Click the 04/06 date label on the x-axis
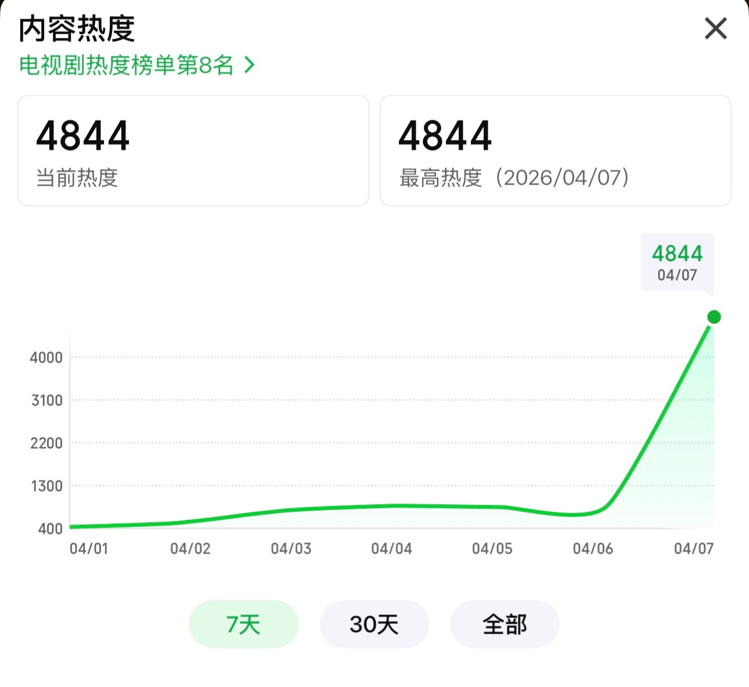Image resolution: width=749 pixels, height=687 pixels. pyautogui.click(x=593, y=549)
